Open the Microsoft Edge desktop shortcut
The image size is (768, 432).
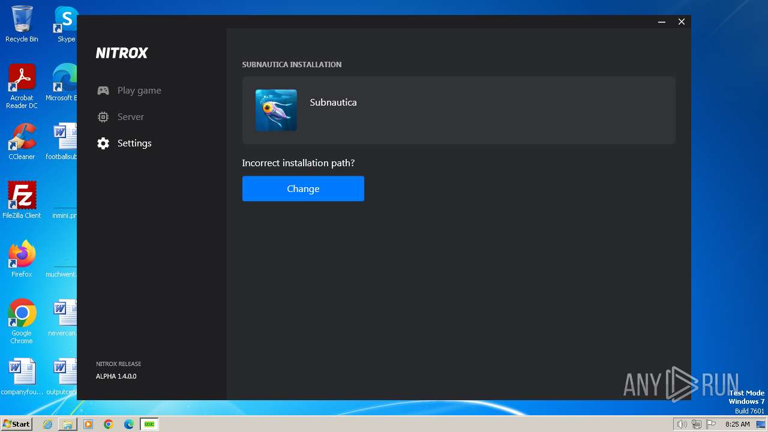pos(62,83)
